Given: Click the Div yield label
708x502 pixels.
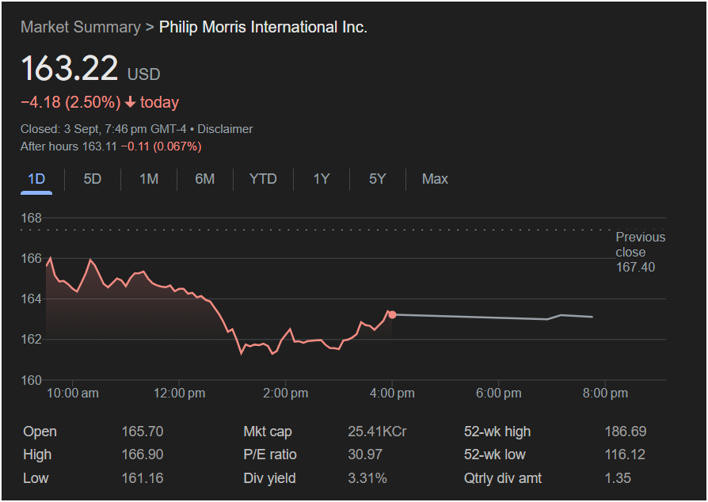Looking at the screenshot, I should 269,478.
